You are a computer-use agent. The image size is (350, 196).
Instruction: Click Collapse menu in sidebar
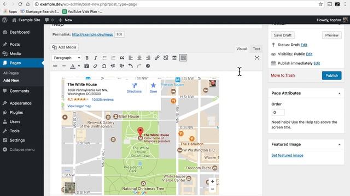(19, 150)
